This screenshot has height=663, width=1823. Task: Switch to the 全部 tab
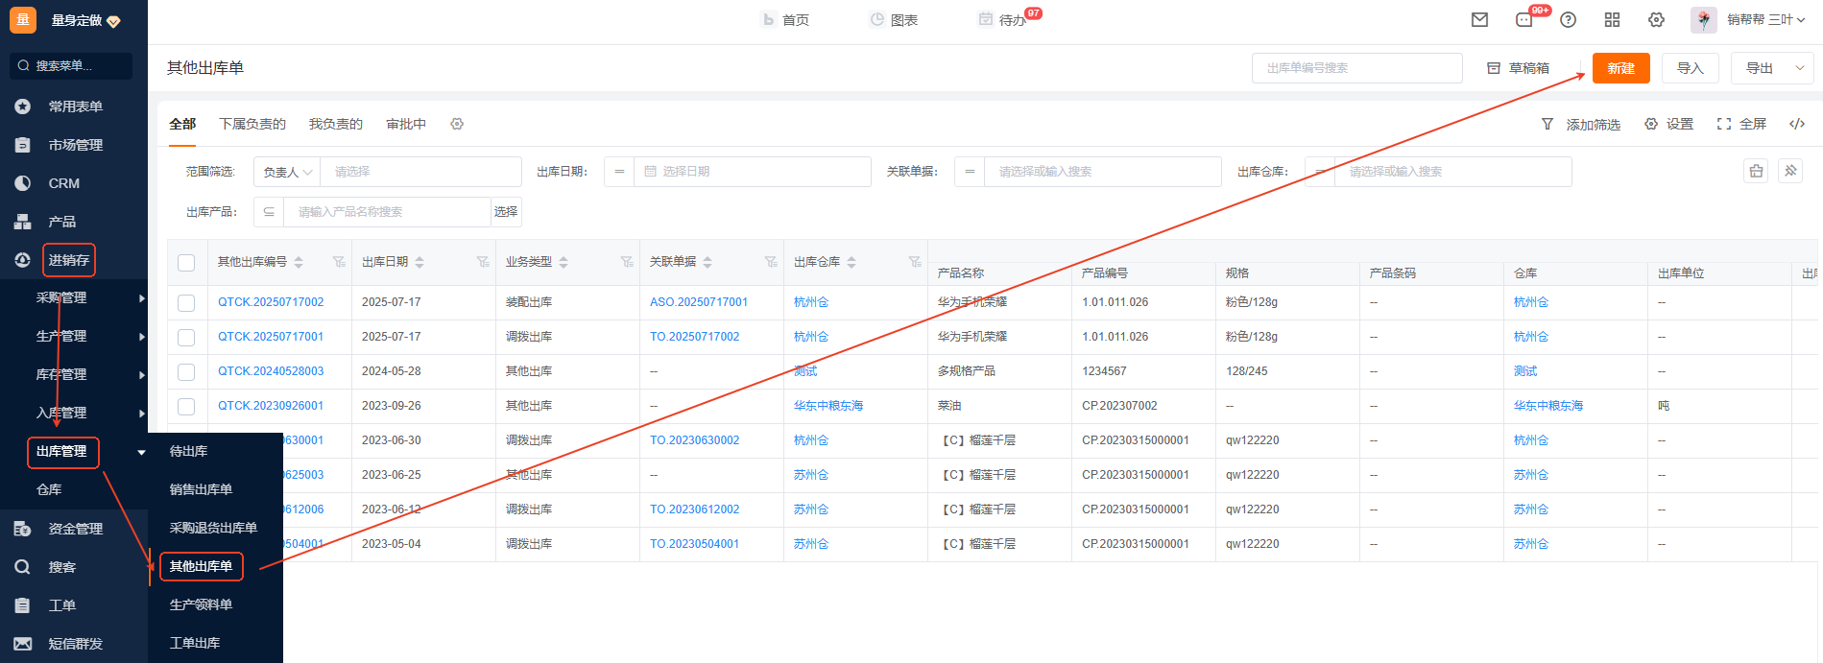[x=182, y=124]
